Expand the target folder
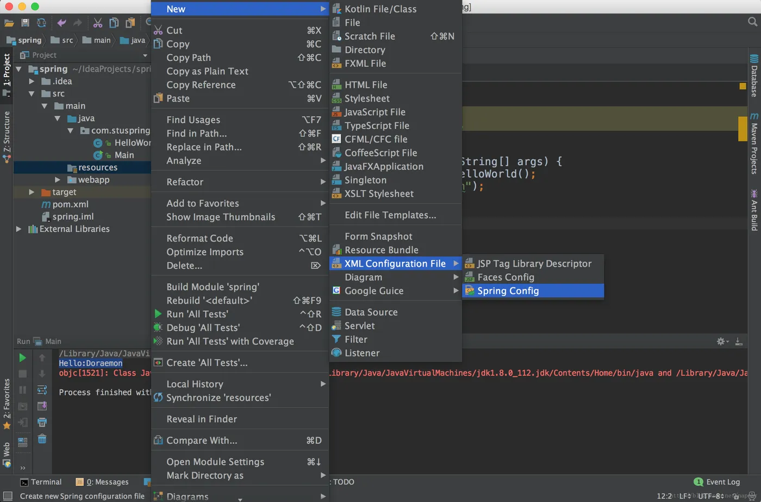This screenshot has height=502, width=761. point(32,192)
